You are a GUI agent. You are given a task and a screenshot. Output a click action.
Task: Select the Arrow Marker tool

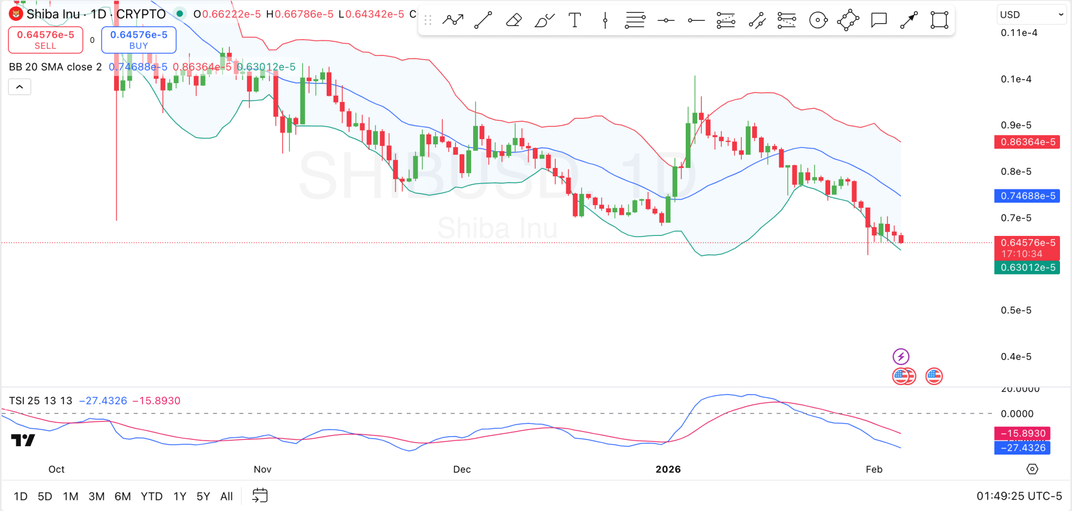[x=909, y=20]
